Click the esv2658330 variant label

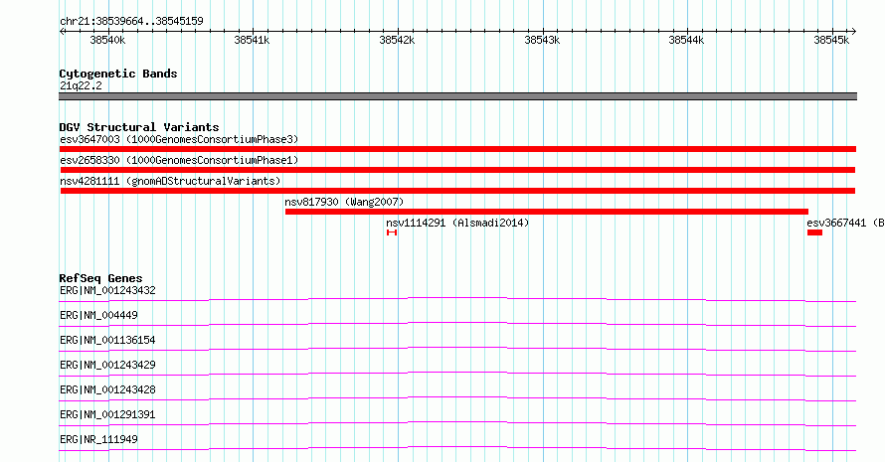pos(179,160)
